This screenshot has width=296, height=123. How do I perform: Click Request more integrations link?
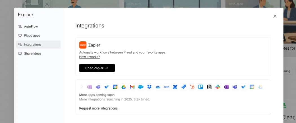98,108
